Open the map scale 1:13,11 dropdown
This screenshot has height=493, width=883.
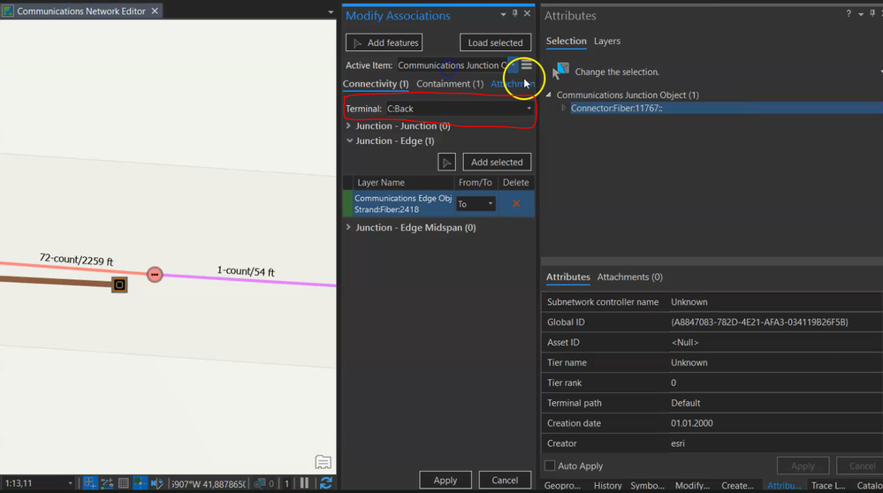tap(70, 483)
